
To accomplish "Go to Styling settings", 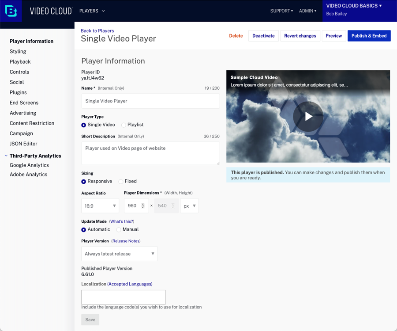I will tap(18, 52).
